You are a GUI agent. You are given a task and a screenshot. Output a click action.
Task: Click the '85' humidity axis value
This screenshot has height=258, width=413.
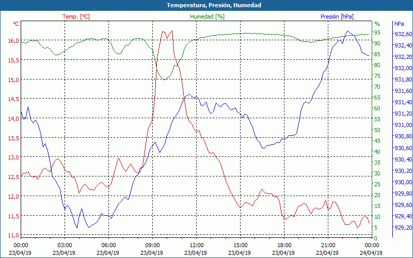tap(377, 54)
